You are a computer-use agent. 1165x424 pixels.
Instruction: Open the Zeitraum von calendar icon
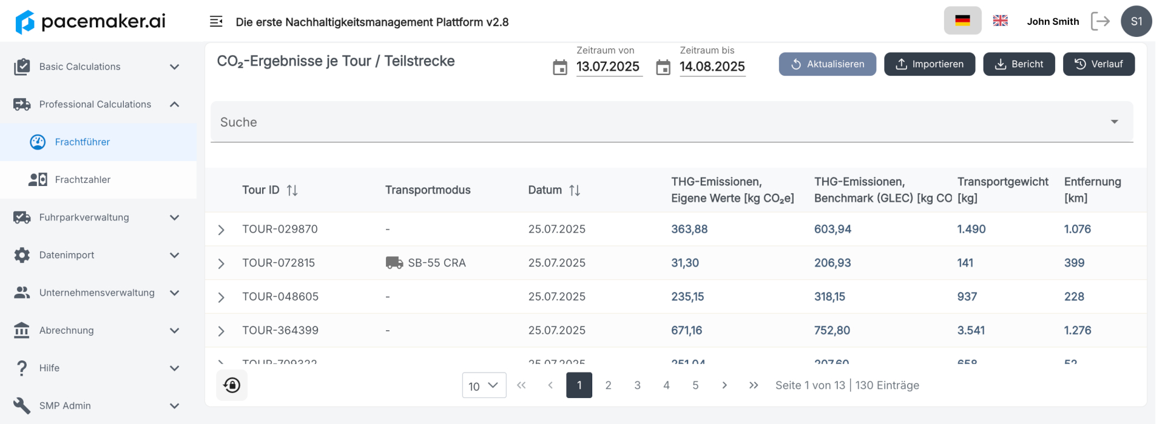pos(559,67)
